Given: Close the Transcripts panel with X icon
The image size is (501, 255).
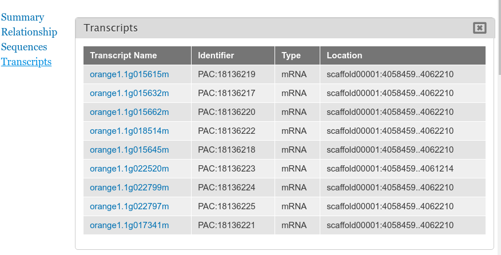Looking at the screenshot, I should 479,28.
